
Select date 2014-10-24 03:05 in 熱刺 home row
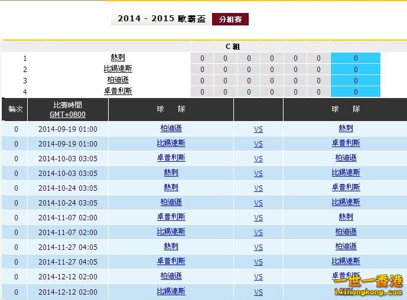coord(68,188)
